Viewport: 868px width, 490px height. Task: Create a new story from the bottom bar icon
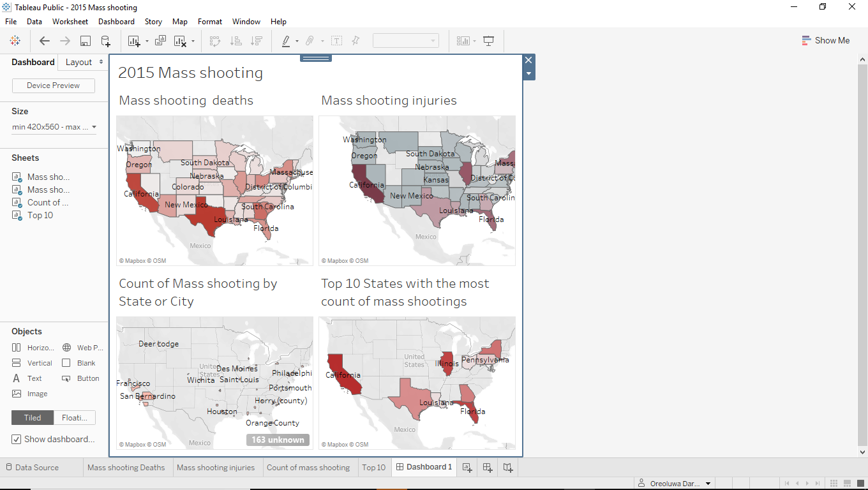point(507,467)
